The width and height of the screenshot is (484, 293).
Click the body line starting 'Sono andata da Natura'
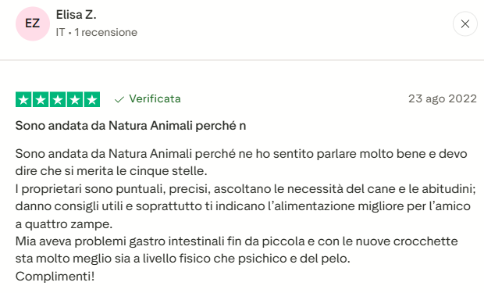241,154
